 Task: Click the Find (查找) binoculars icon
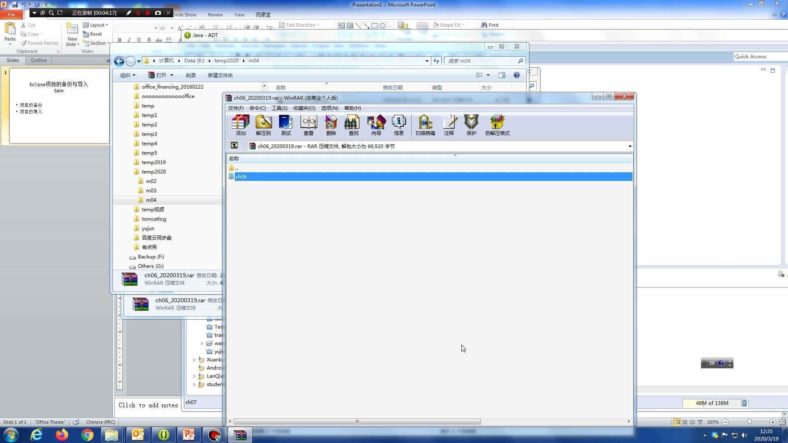click(x=353, y=125)
